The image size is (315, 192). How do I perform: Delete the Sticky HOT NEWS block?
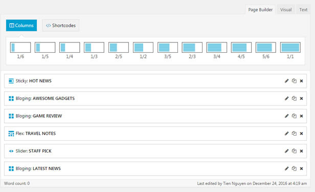(x=301, y=81)
